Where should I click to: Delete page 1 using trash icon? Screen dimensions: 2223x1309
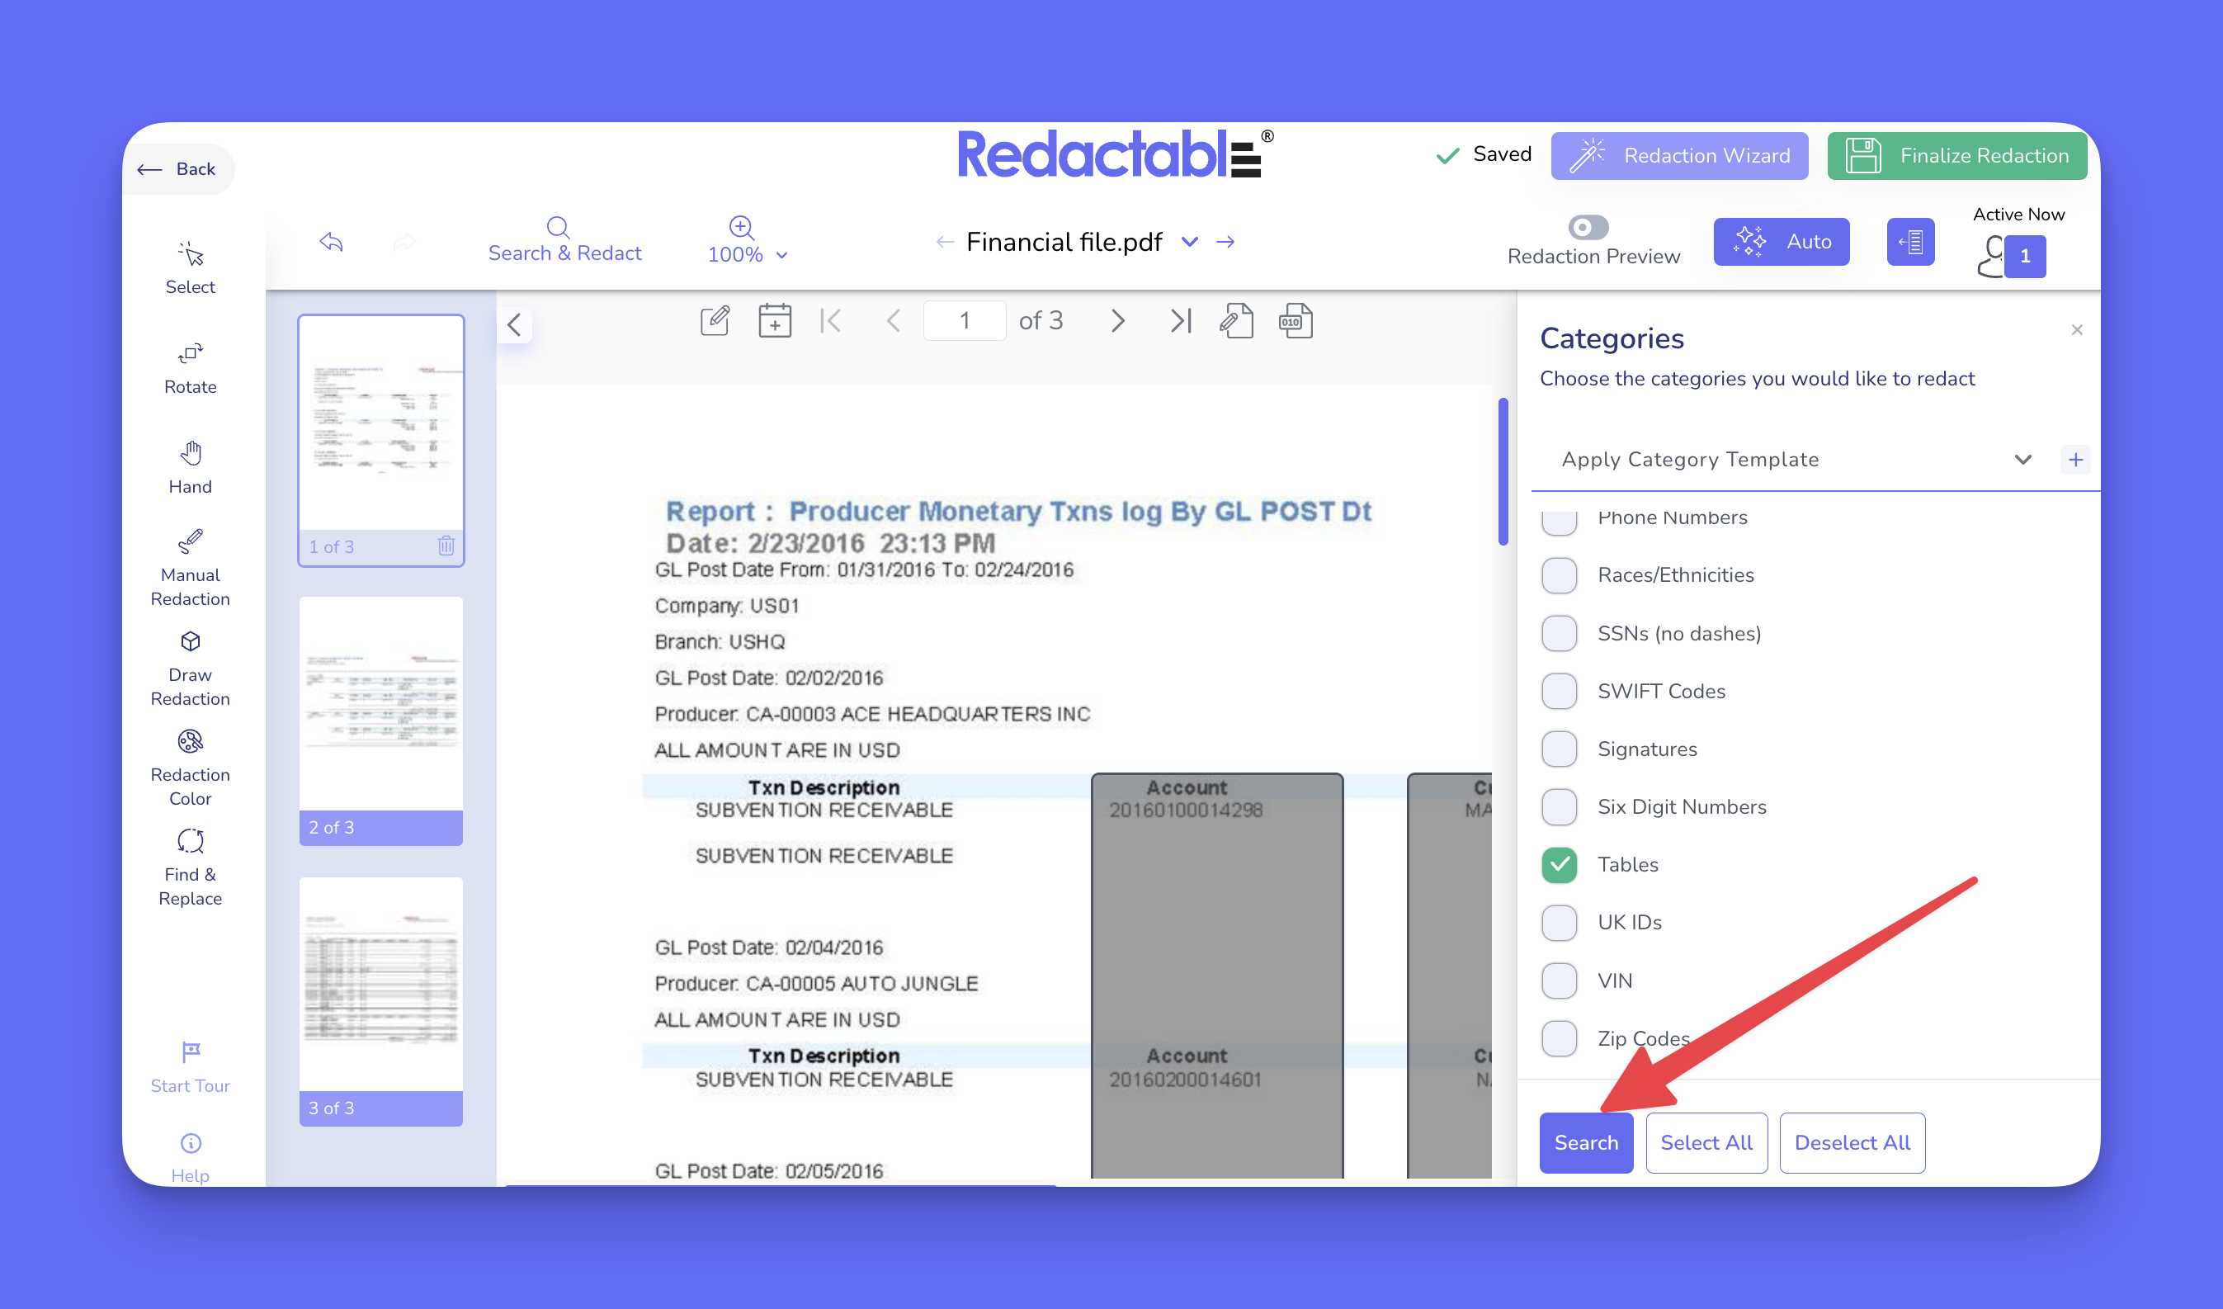coord(446,546)
